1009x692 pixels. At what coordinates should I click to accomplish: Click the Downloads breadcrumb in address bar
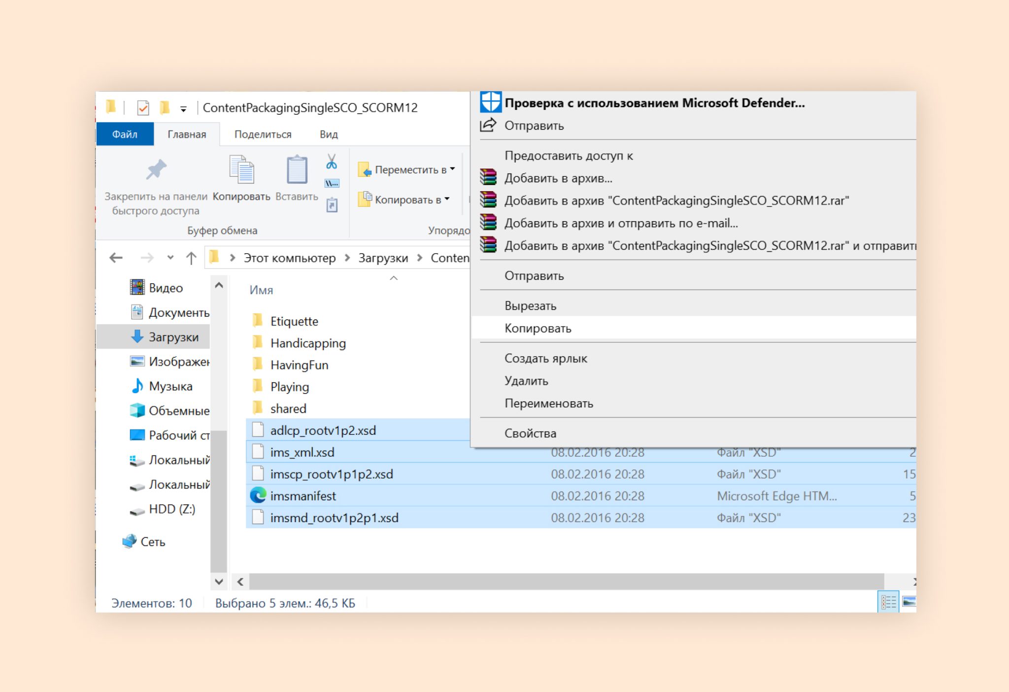[383, 258]
